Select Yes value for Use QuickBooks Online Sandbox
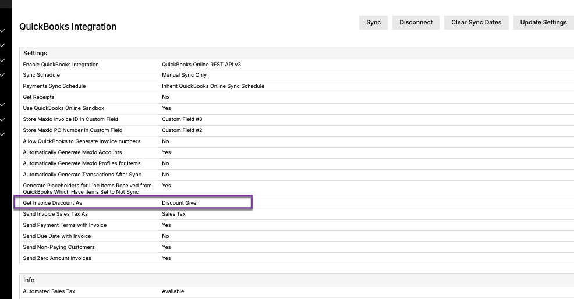The height and width of the screenshot is (299, 574). (x=166, y=108)
